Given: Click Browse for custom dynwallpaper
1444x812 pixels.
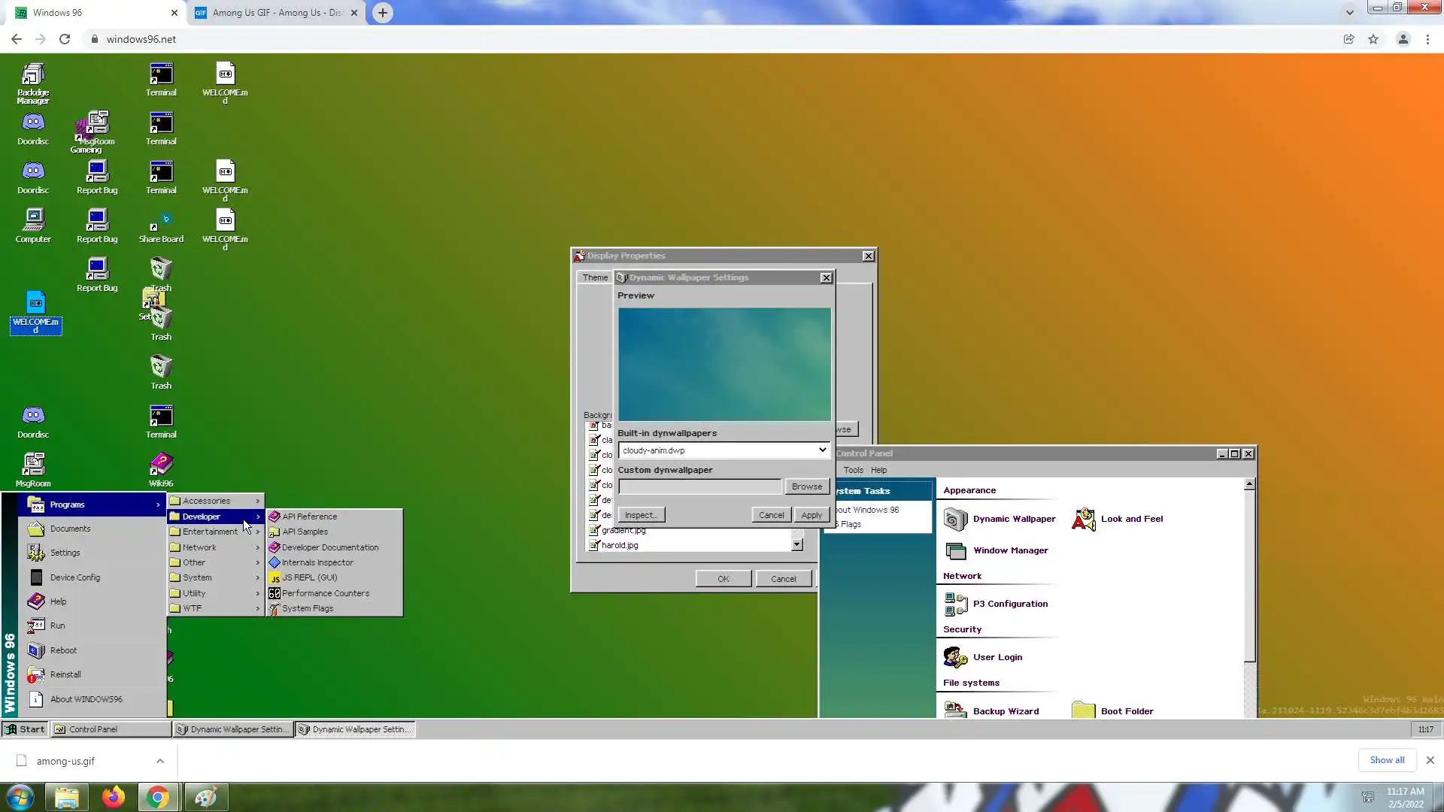Looking at the screenshot, I should tap(806, 486).
